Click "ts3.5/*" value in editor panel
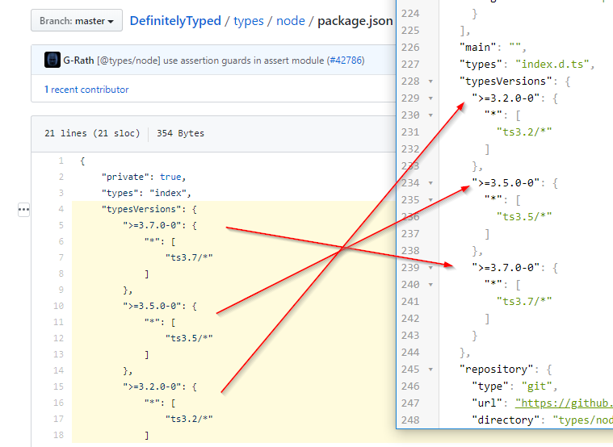 524,217
